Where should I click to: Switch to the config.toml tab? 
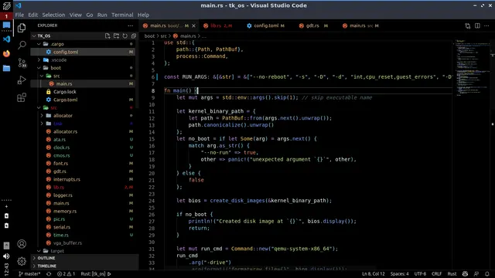266,25
